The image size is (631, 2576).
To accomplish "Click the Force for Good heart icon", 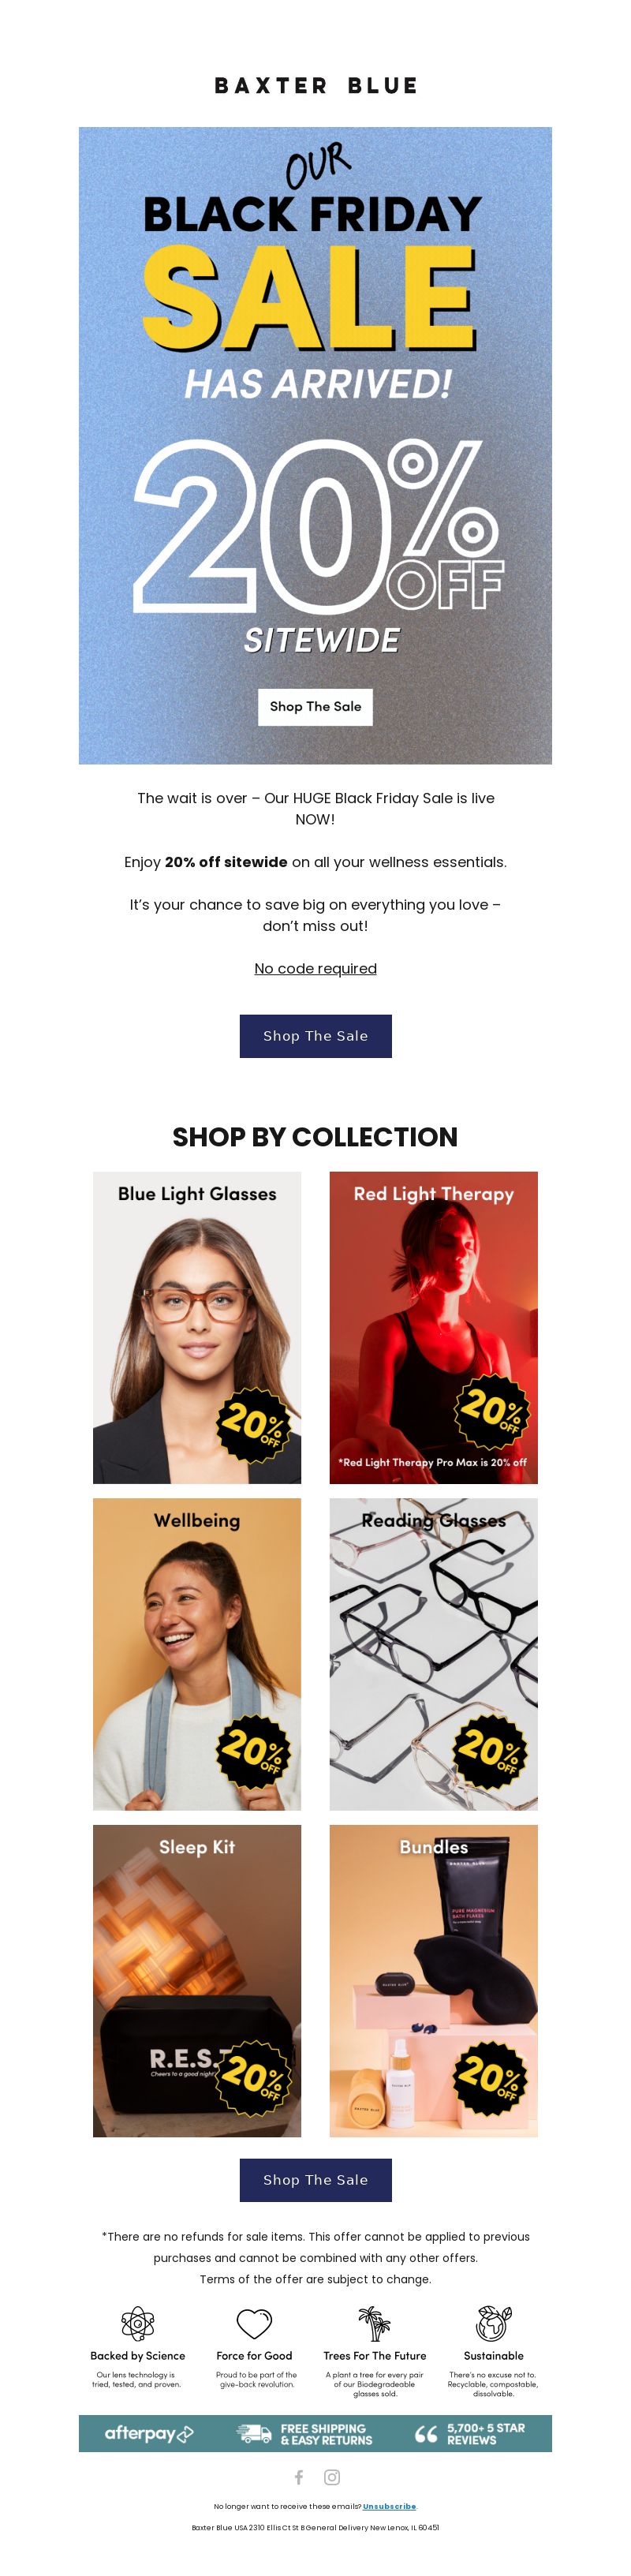I will coord(254,2324).
